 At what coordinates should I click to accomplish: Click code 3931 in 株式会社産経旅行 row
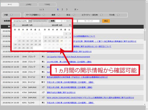coord(24,77)
